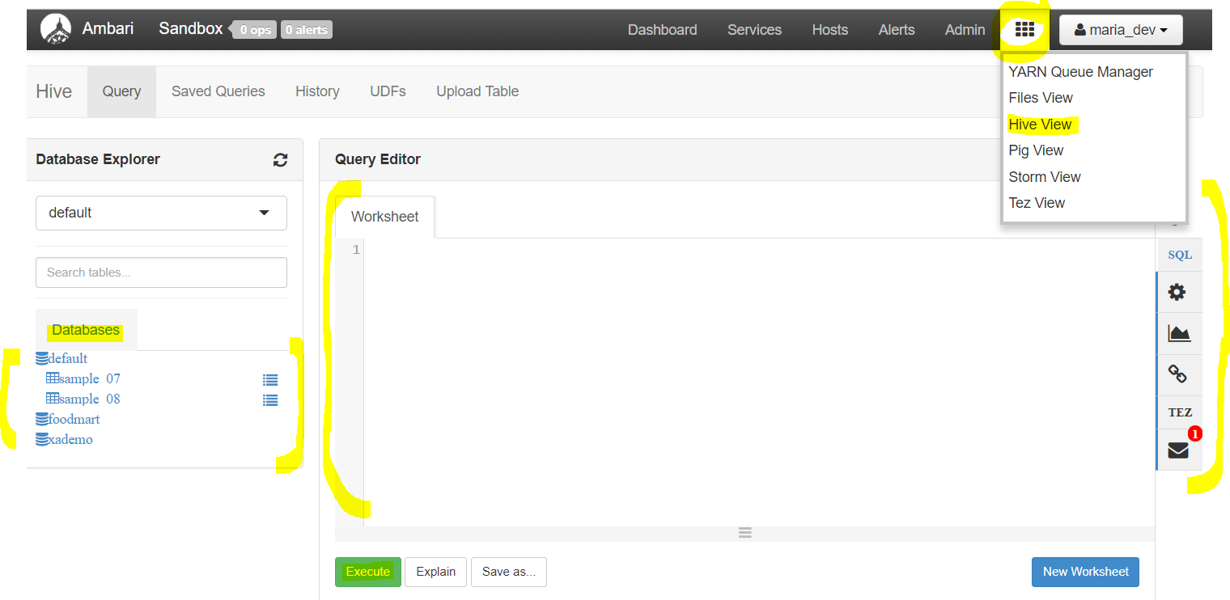The height and width of the screenshot is (600, 1230).
Task: Open notifications envelope icon
Action: [x=1179, y=450]
